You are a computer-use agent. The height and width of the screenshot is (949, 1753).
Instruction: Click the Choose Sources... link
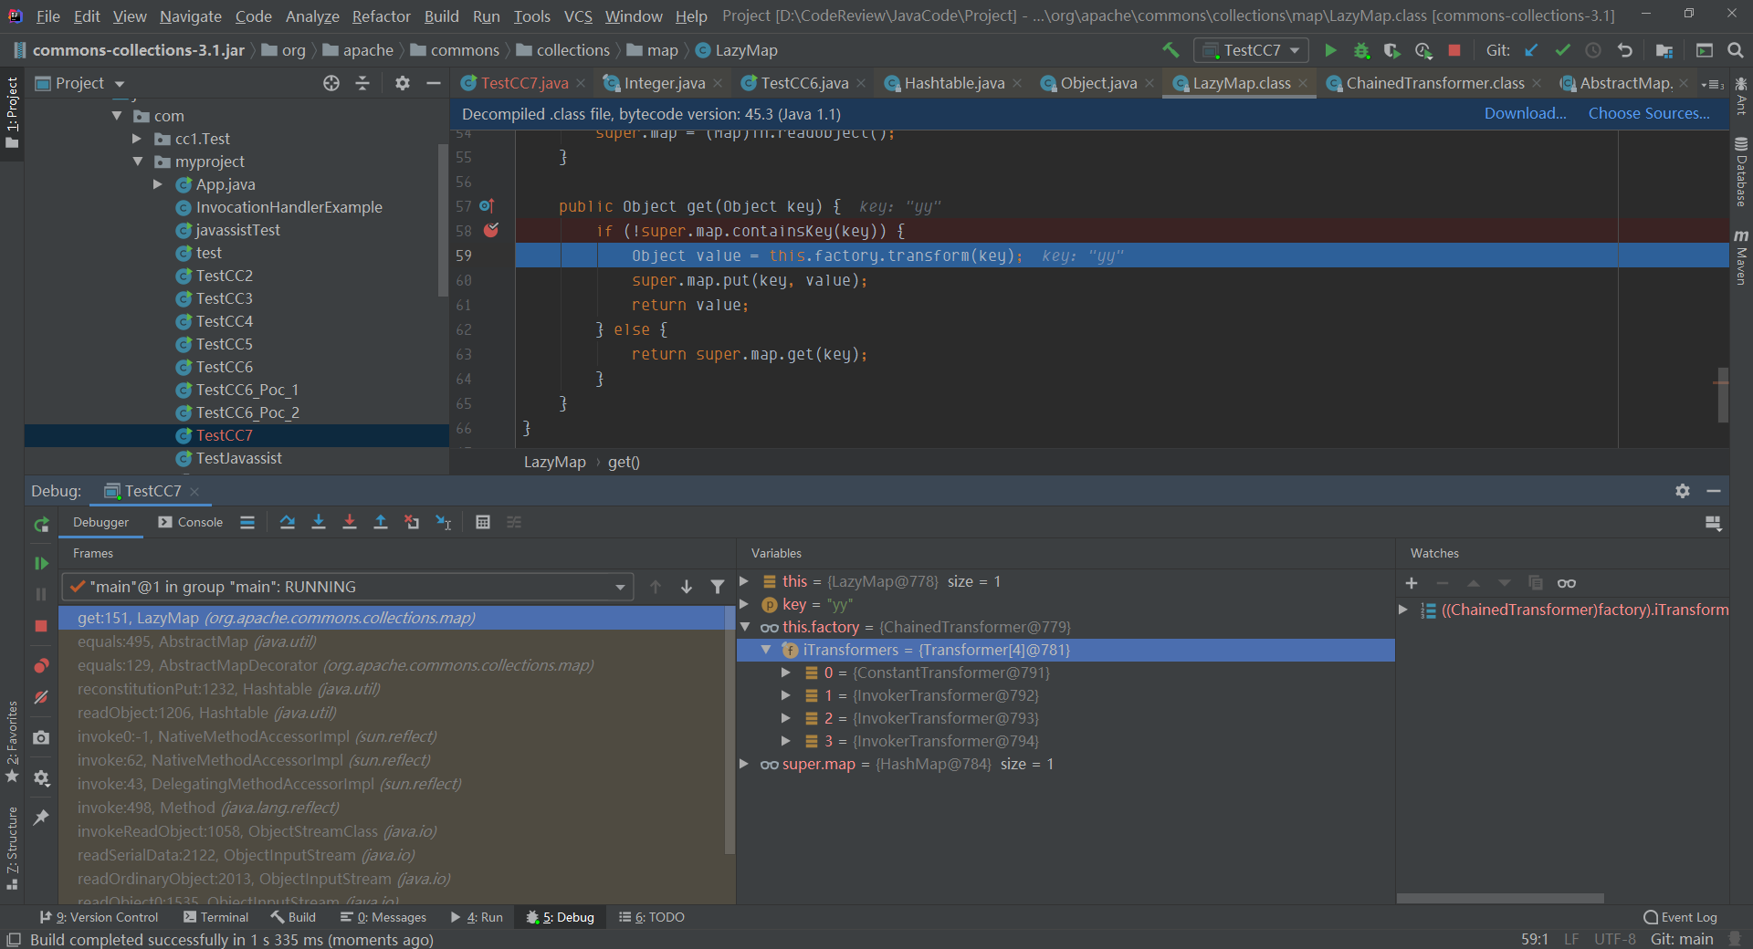click(1648, 113)
